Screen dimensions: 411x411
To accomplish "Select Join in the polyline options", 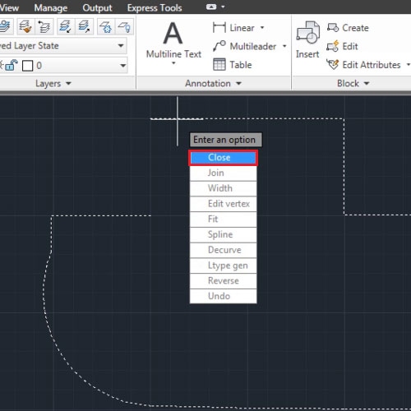I will (223, 173).
